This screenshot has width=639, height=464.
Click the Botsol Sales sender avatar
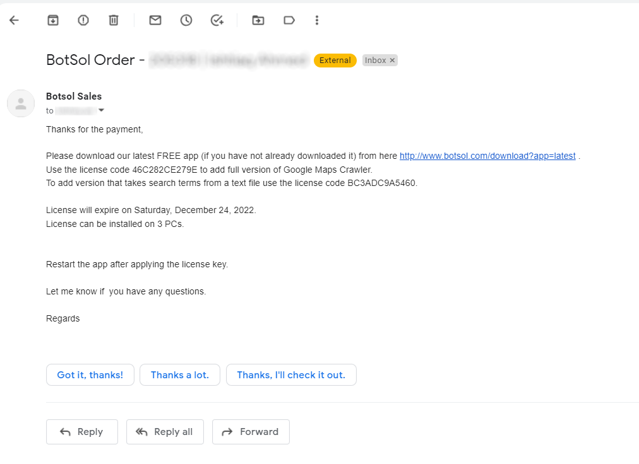tap(21, 103)
